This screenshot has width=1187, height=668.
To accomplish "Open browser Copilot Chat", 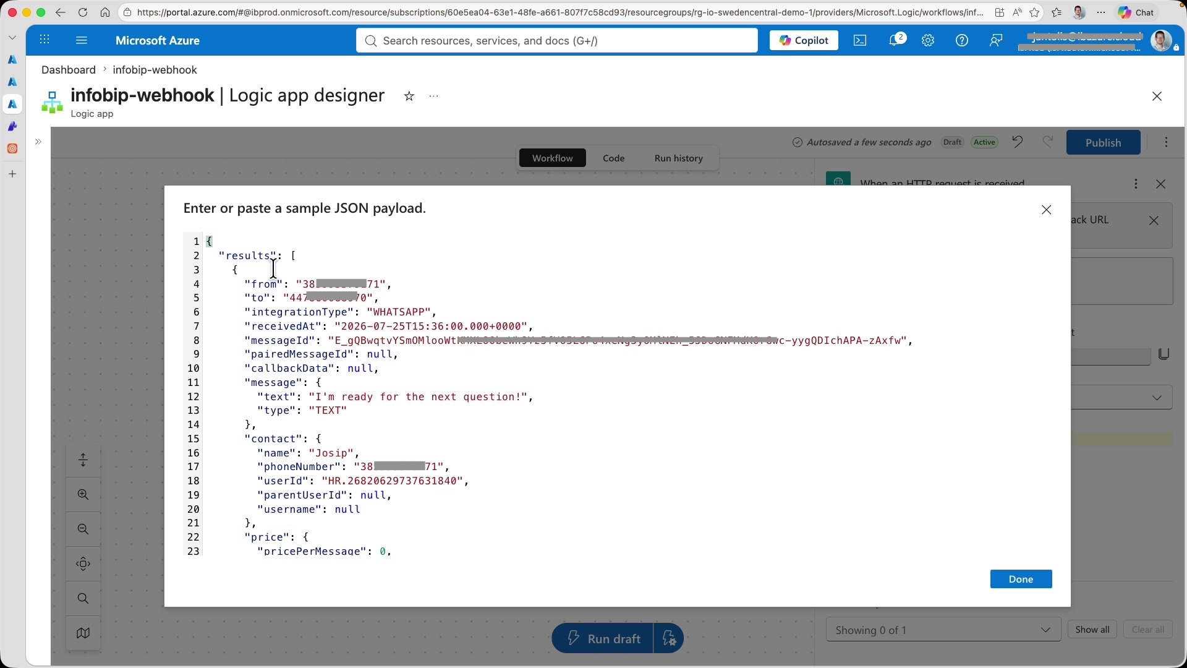I will click(1136, 12).
